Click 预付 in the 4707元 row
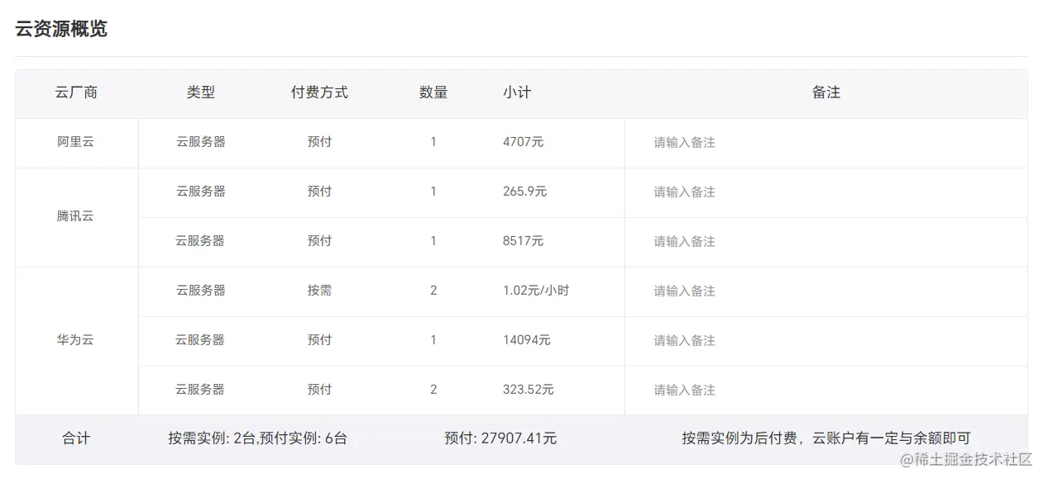 pos(319,142)
